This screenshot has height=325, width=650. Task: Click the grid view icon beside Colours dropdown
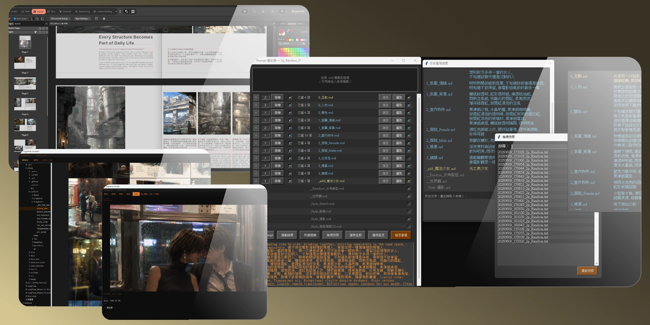point(304,43)
